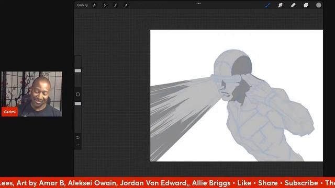Activate the Selection tool

pos(115,5)
